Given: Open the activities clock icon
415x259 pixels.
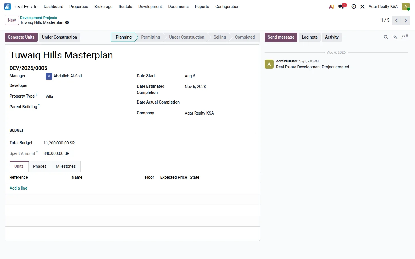Looking at the screenshot, I should click(x=354, y=7).
